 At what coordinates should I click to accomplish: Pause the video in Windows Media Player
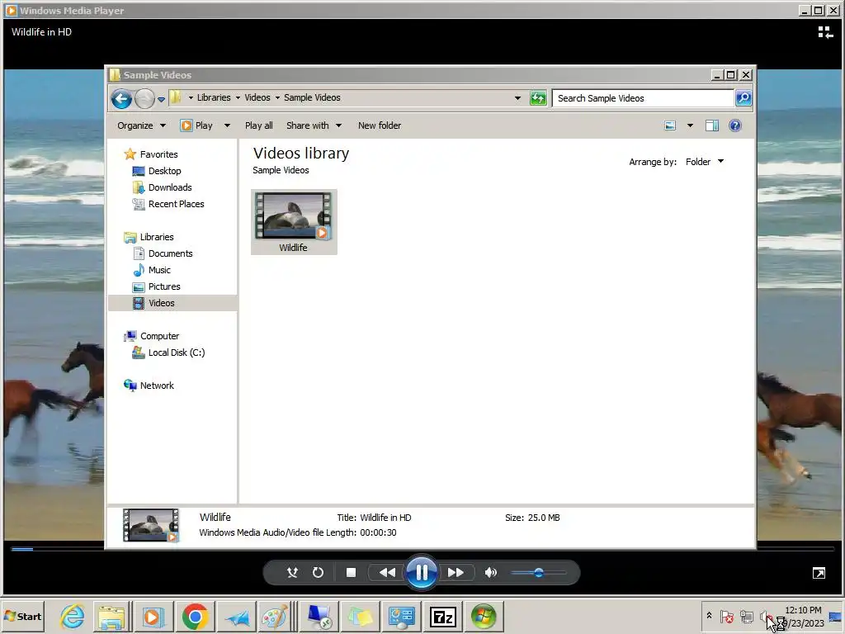422,572
